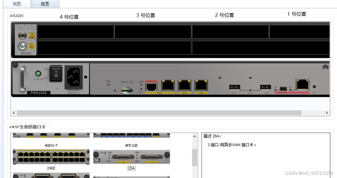
Task: Click the 描述 2SA: description heading
Action: pyautogui.click(x=213, y=136)
